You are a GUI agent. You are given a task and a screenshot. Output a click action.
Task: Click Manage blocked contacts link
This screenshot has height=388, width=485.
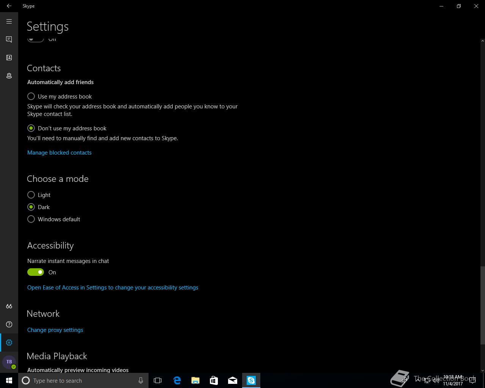[59, 152]
